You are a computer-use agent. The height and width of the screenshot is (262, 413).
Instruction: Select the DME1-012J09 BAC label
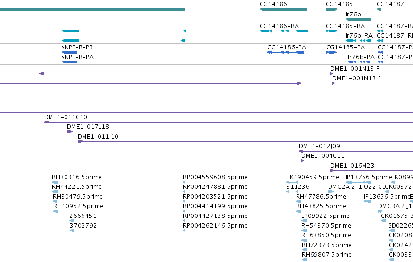click(x=319, y=146)
